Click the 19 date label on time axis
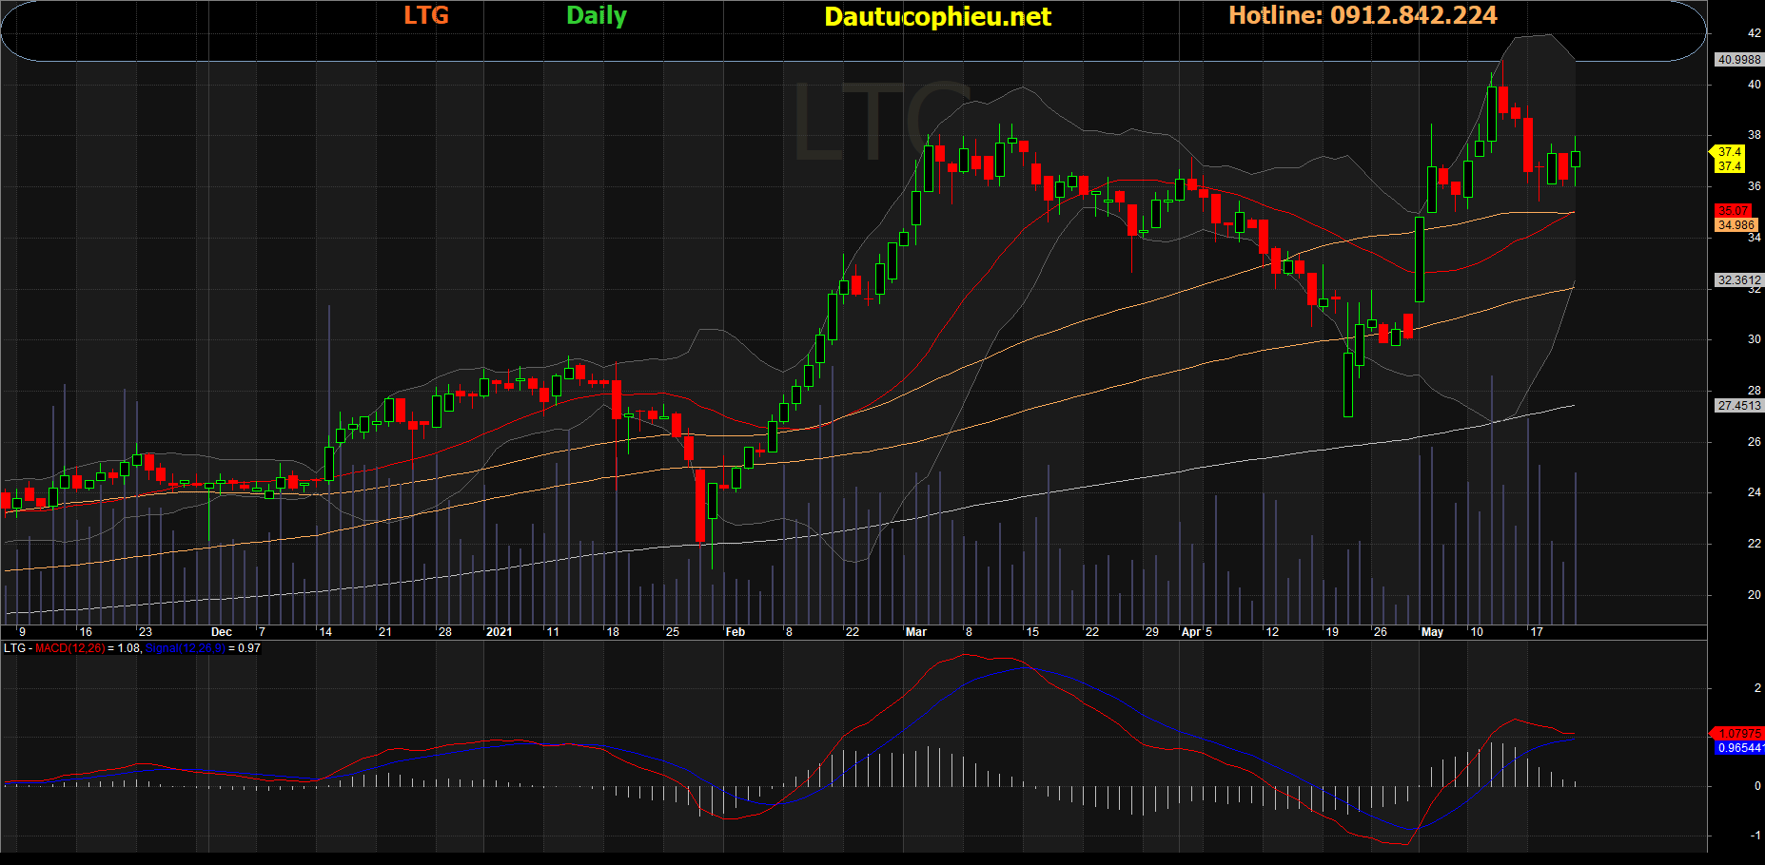 point(1332,632)
